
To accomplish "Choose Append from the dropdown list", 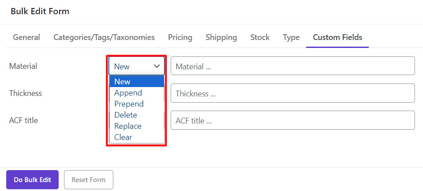I will tap(136, 93).
